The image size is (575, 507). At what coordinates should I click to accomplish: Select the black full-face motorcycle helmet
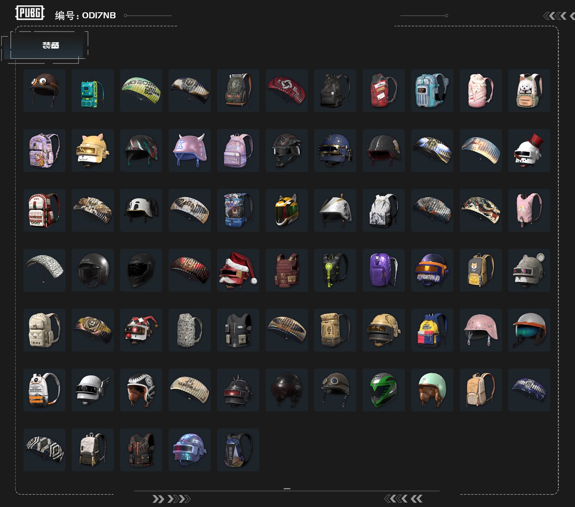pyautogui.click(x=141, y=270)
